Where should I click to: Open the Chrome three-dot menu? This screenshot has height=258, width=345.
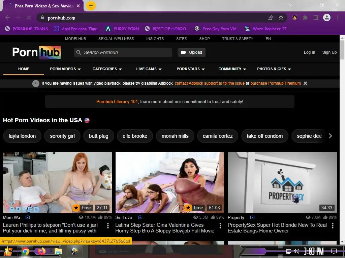(338, 18)
